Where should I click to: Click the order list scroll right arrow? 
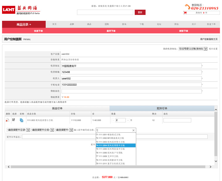pyautogui.click(x=210, y=167)
